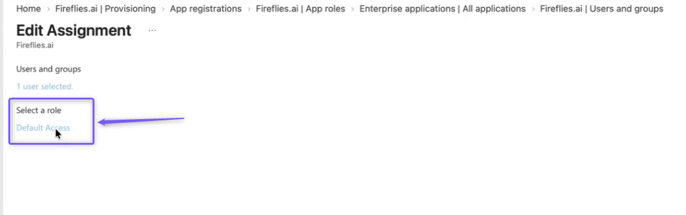Navigate to Fireflies.ai | Provisioning breadcrumb
Viewport: 686px width, 215px height.
(105, 9)
